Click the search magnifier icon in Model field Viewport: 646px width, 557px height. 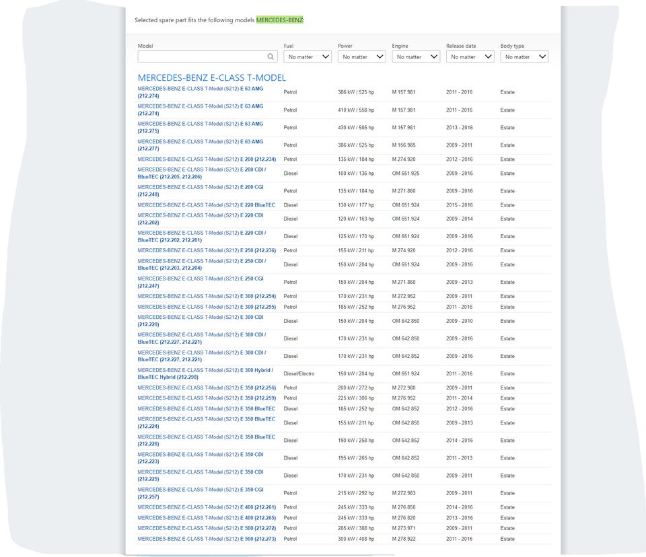[x=271, y=57]
